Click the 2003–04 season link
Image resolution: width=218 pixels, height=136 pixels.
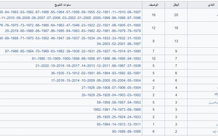104,44
